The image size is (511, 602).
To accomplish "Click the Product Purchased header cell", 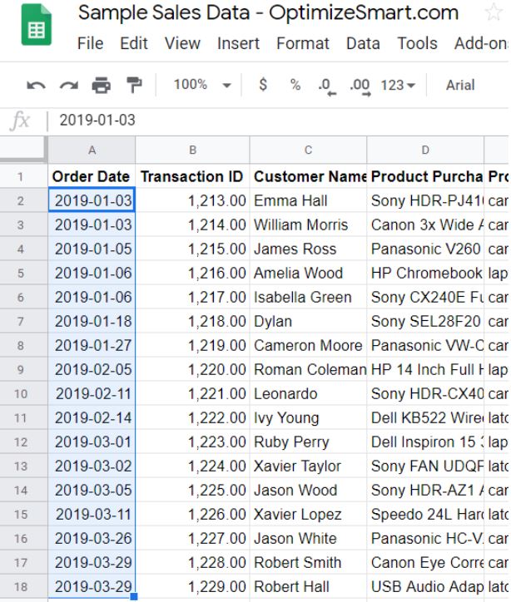I will click(425, 176).
